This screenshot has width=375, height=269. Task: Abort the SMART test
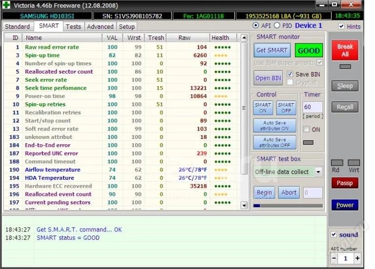tap(289, 192)
